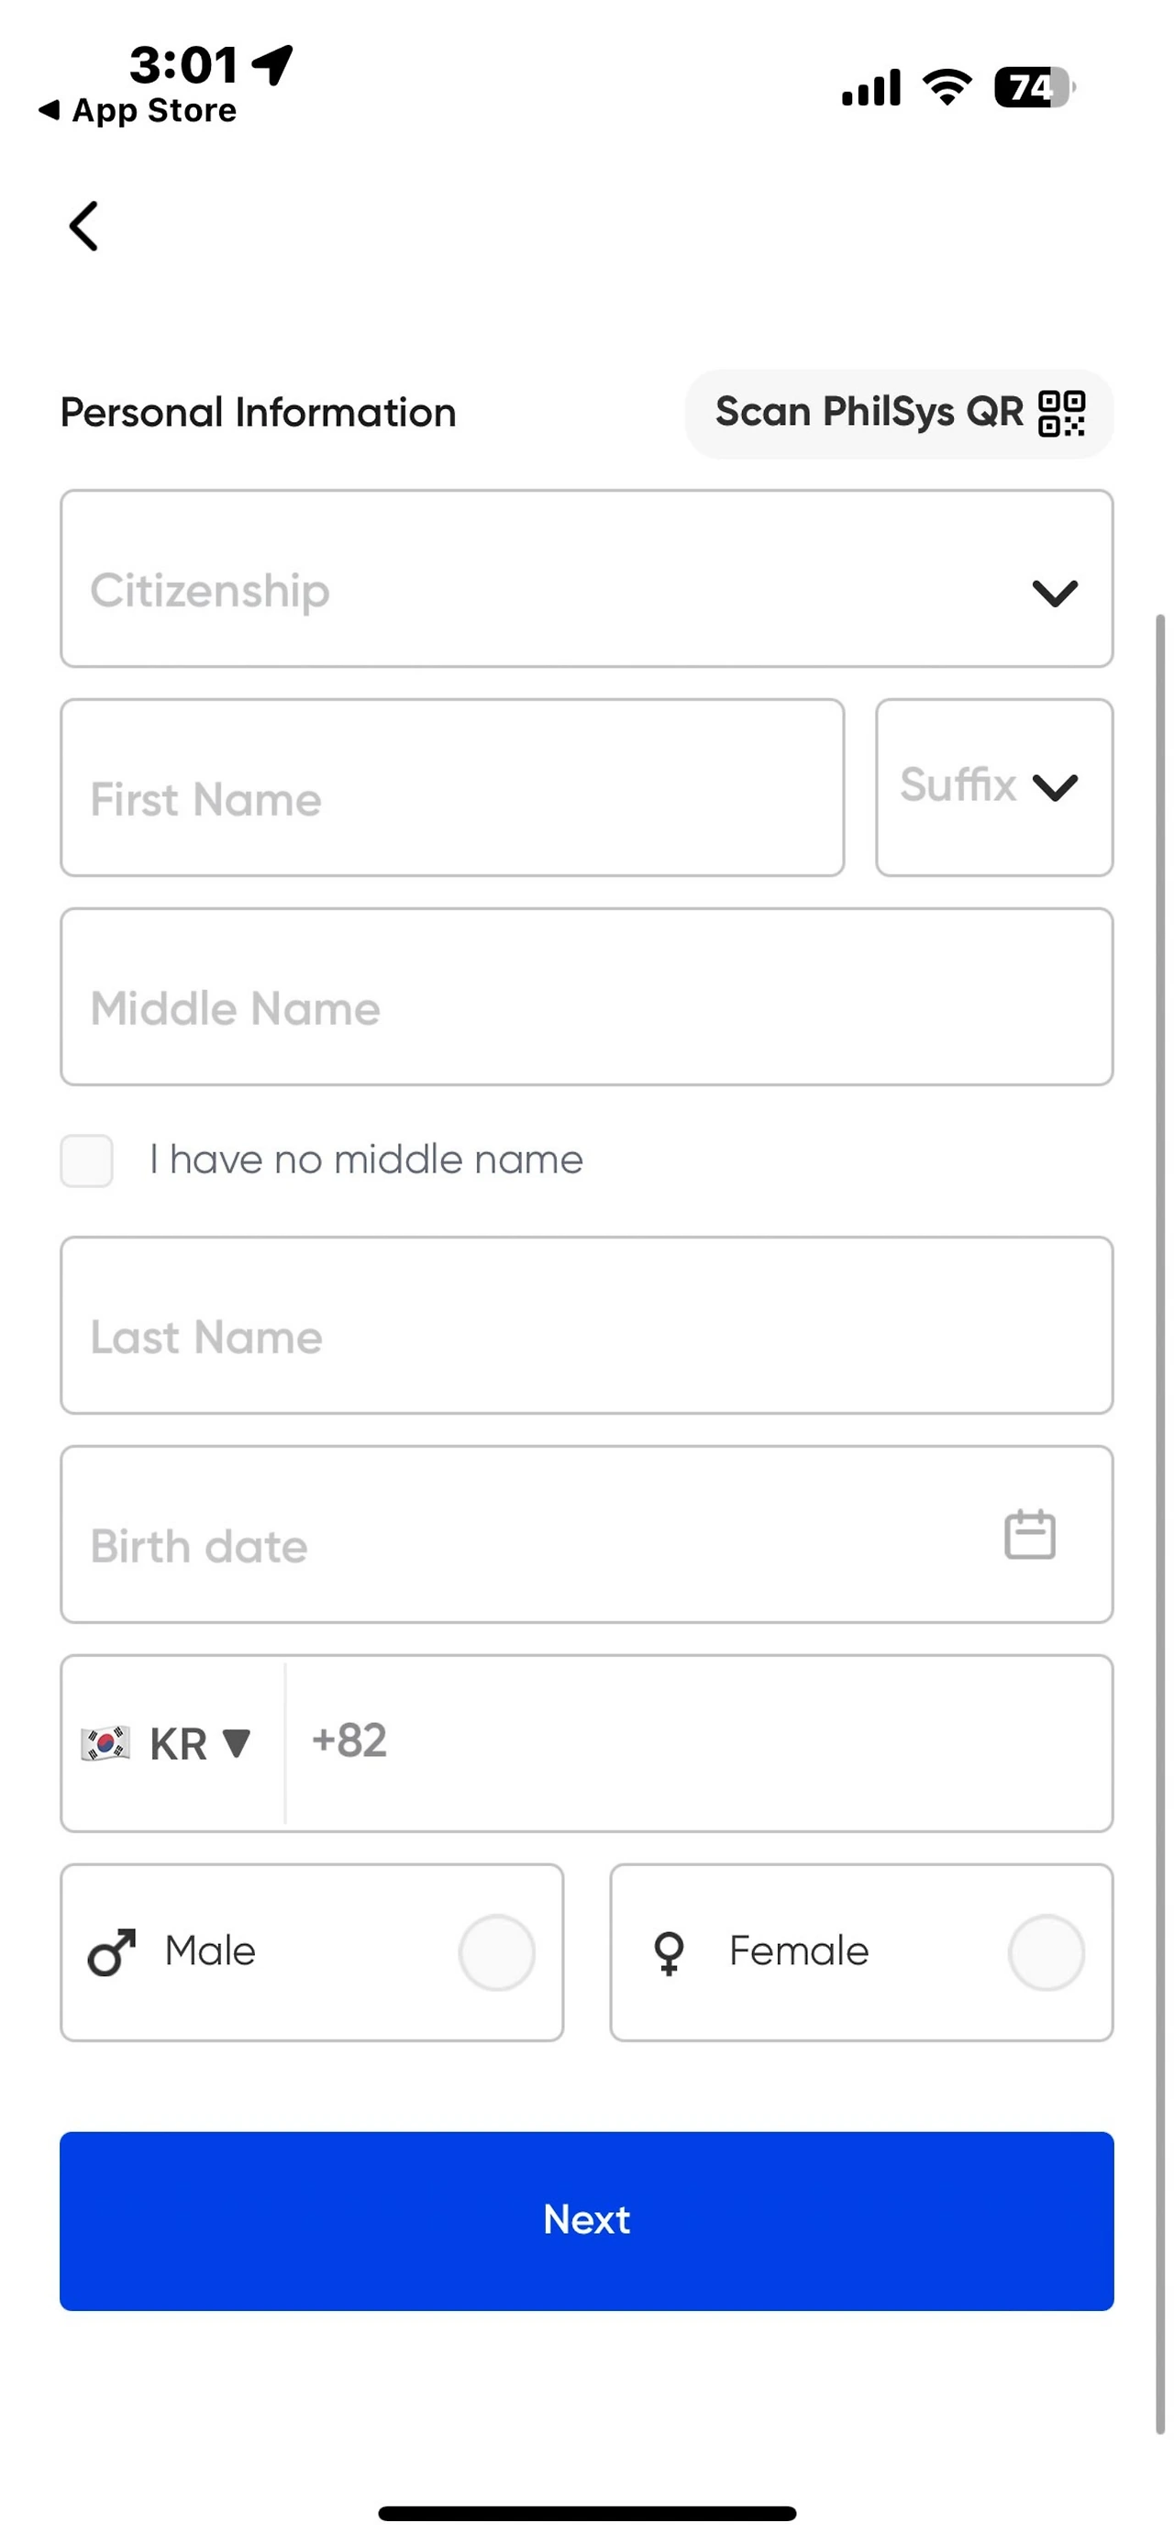Check the 'I have no middle name' box

87,1160
